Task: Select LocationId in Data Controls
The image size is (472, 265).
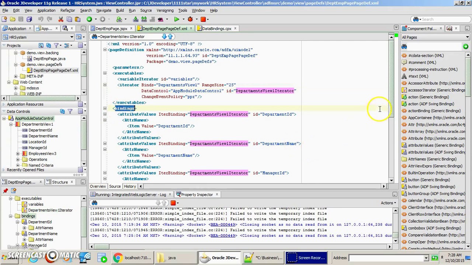Action: (37, 142)
